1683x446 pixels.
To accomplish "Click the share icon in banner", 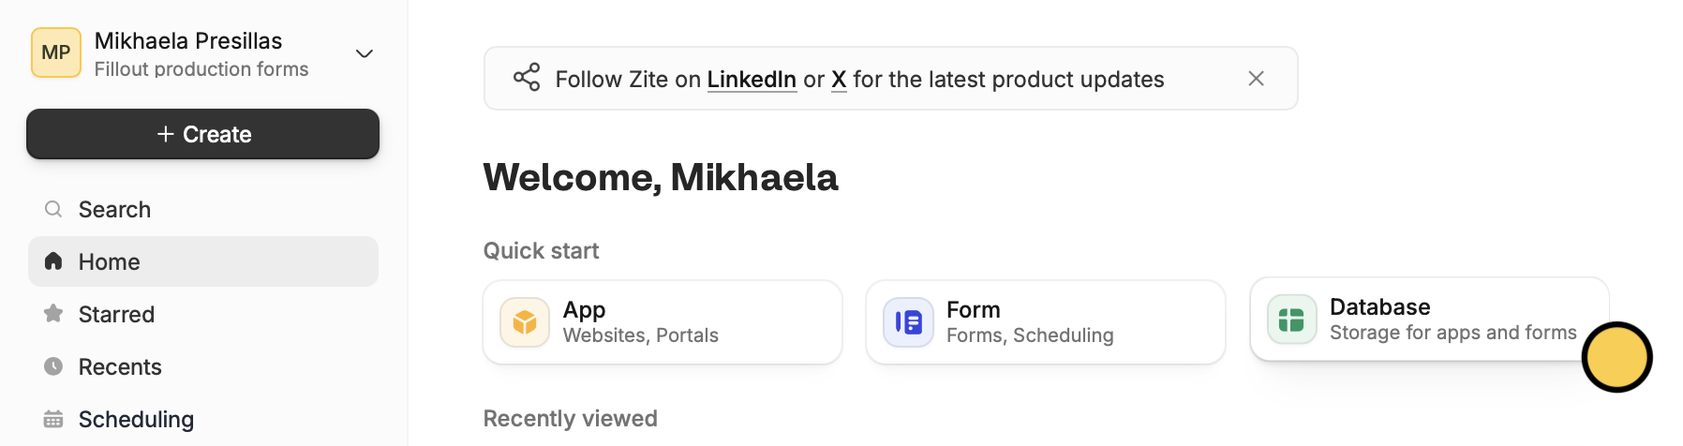I will [x=527, y=78].
